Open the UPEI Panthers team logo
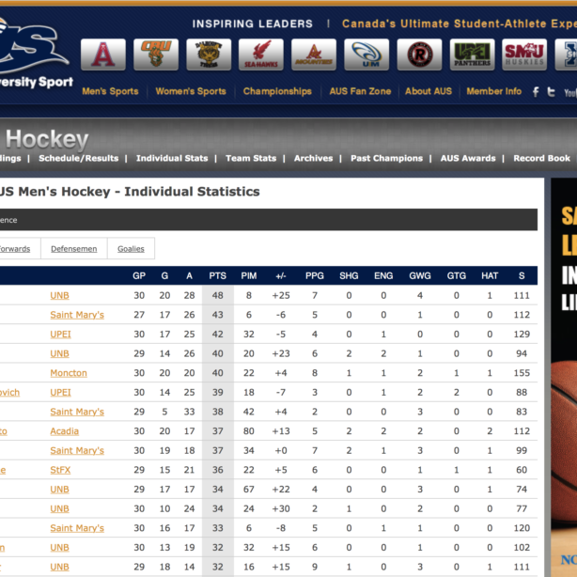The image size is (577, 577). click(472, 55)
